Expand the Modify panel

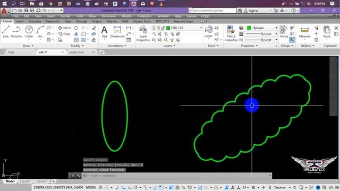coord(77,46)
